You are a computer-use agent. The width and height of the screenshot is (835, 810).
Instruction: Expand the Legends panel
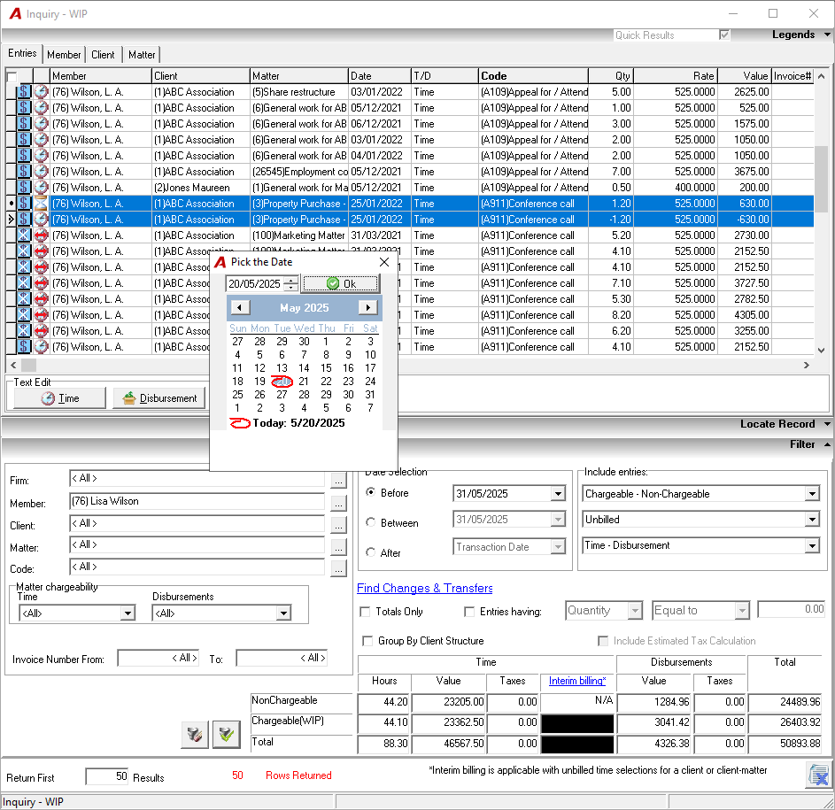pyautogui.click(x=828, y=35)
